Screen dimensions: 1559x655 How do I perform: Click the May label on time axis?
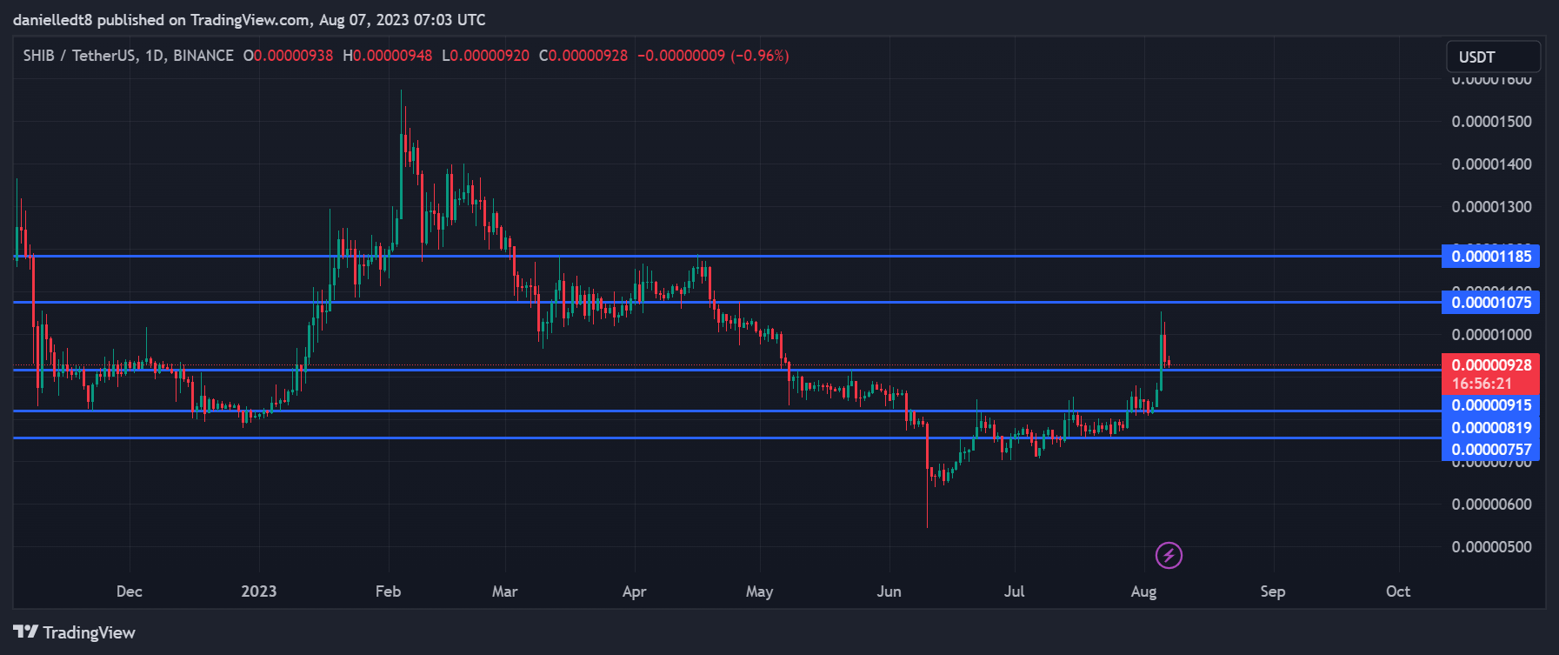point(759,592)
